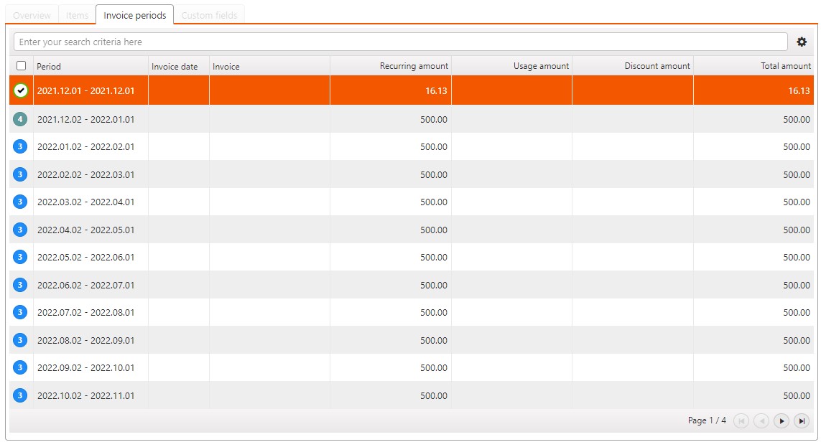Open the grid settings gear icon
The image size is (821, 442).
click(x=802, y=42)
